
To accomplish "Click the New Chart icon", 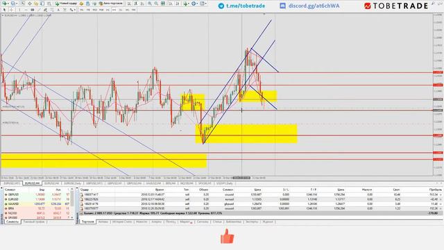I will point(4,3).
